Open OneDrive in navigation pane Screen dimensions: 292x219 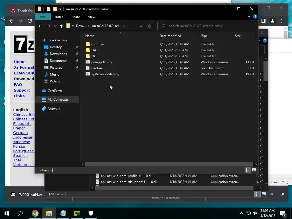54,90
